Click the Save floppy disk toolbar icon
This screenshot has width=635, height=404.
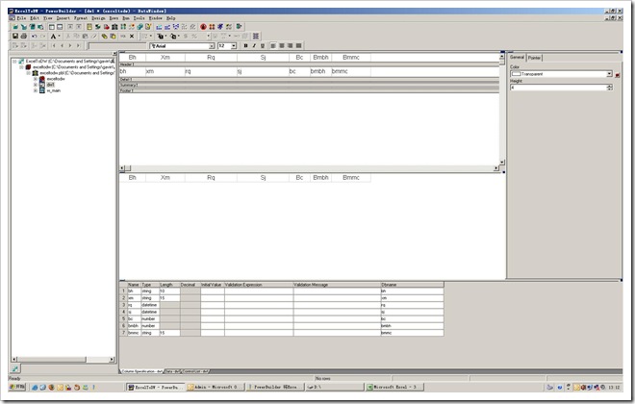pyautogui.click(x=13, y=36)
